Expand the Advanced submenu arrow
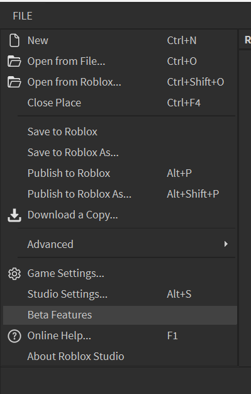 226,244
